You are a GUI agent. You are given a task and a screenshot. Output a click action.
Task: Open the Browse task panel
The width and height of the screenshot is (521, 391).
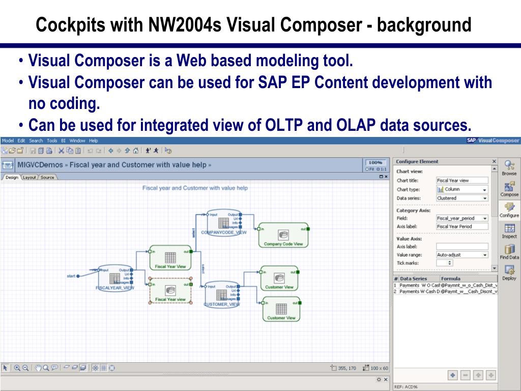click(x=509, y=167)
